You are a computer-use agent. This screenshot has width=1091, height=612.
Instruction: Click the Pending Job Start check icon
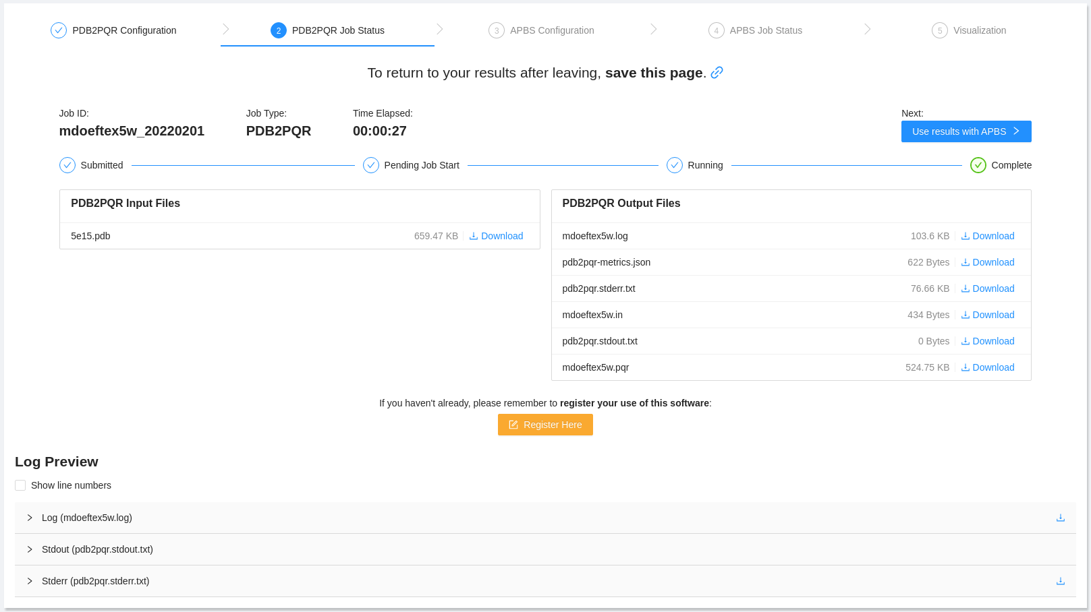[371, 165]
